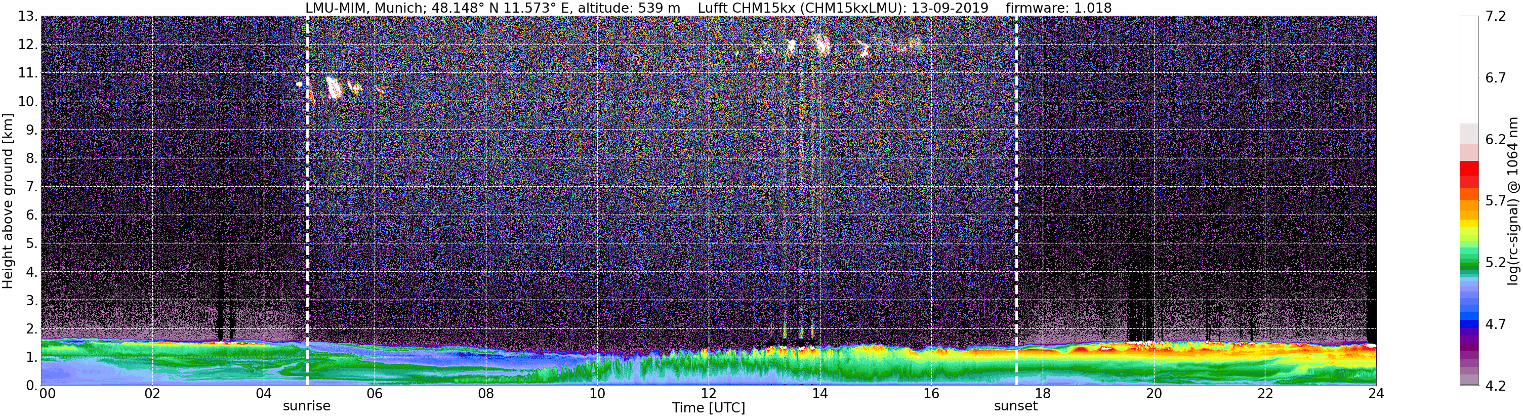
Task: Click the 'Height above ground [km]' axis label
Action: [8, 201]
